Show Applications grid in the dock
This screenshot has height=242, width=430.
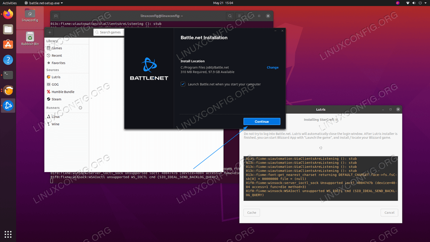[8, 234]
